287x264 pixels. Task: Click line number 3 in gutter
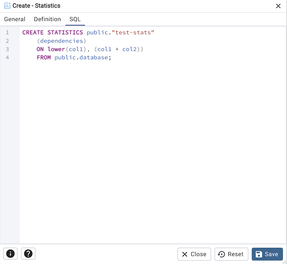(7, 49)
